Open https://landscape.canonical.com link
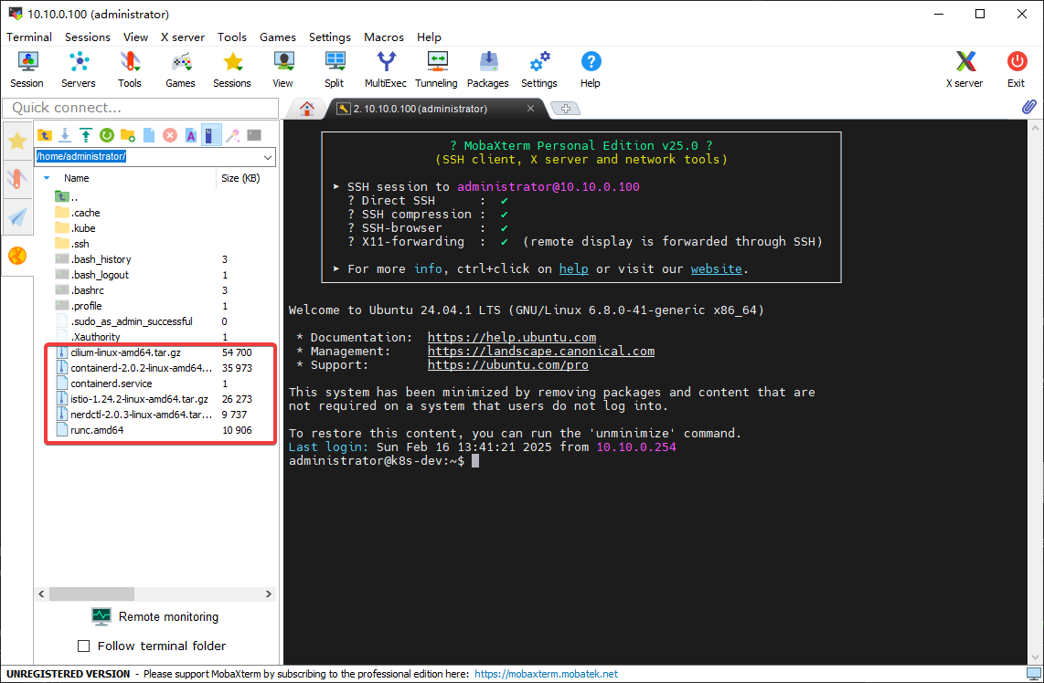 pos(541,352)
